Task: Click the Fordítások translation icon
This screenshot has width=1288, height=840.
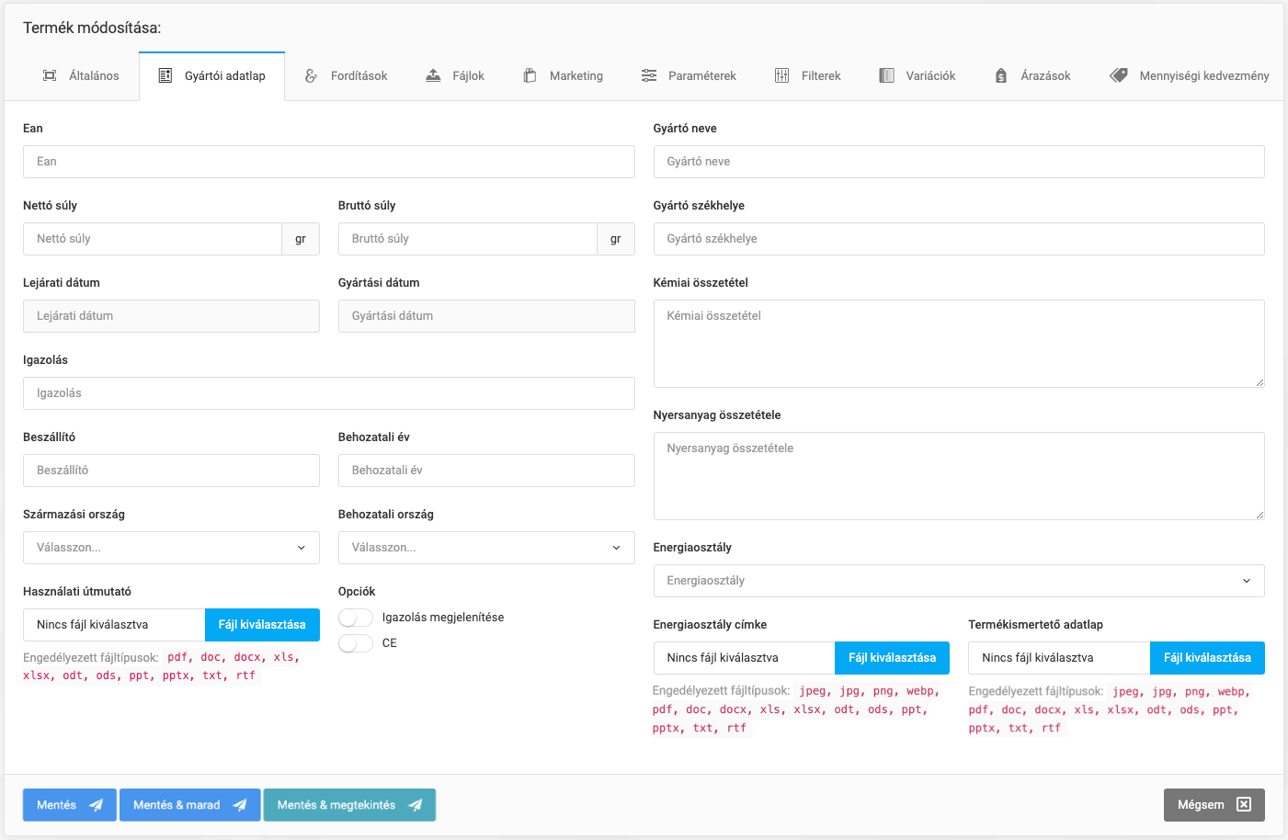Action: (312, 75)
